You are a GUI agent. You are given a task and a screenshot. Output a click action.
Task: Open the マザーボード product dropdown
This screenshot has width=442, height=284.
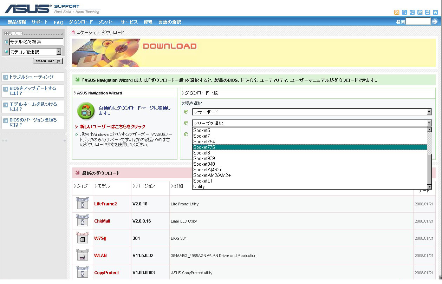[312, 112]
